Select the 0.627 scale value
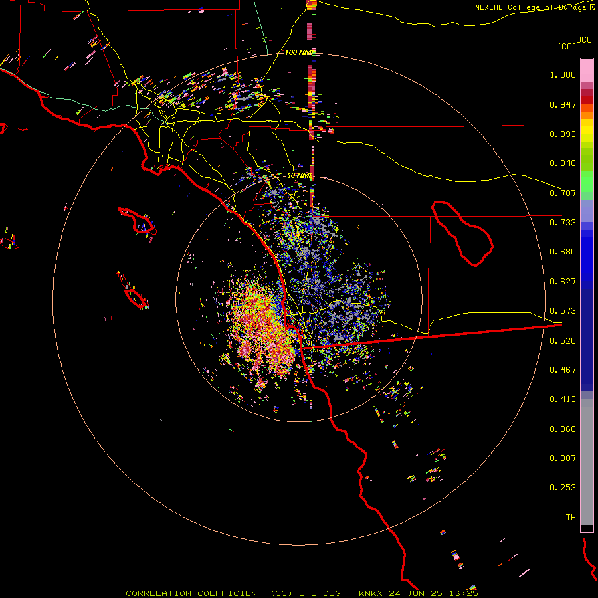The image size is (598, 598). 563,282
